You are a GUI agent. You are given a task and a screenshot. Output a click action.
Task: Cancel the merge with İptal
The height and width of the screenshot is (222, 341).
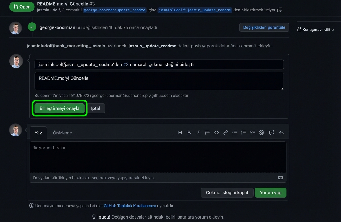(96, 108)
